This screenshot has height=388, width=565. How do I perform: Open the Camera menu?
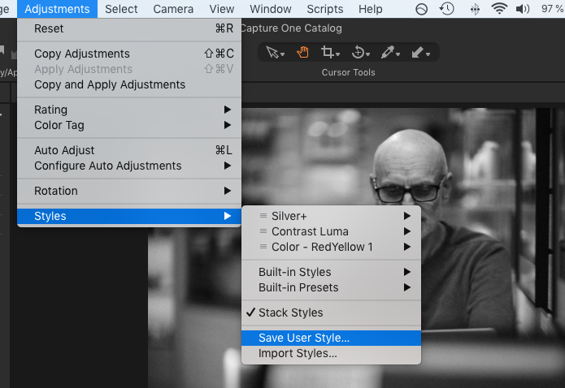[172, 9]
